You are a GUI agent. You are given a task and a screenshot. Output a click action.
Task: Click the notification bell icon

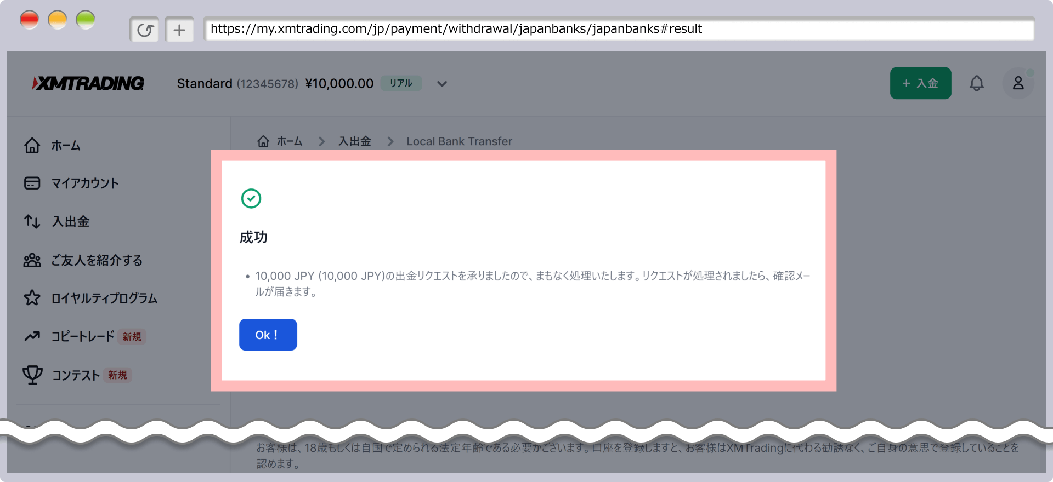click(976, 83)
